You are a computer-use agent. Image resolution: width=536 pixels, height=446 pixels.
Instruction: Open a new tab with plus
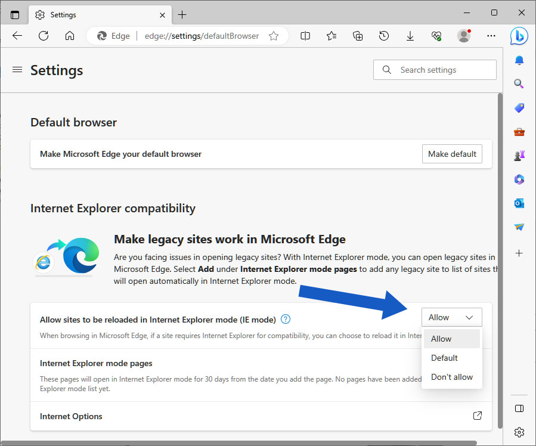[x=182, y=15]
